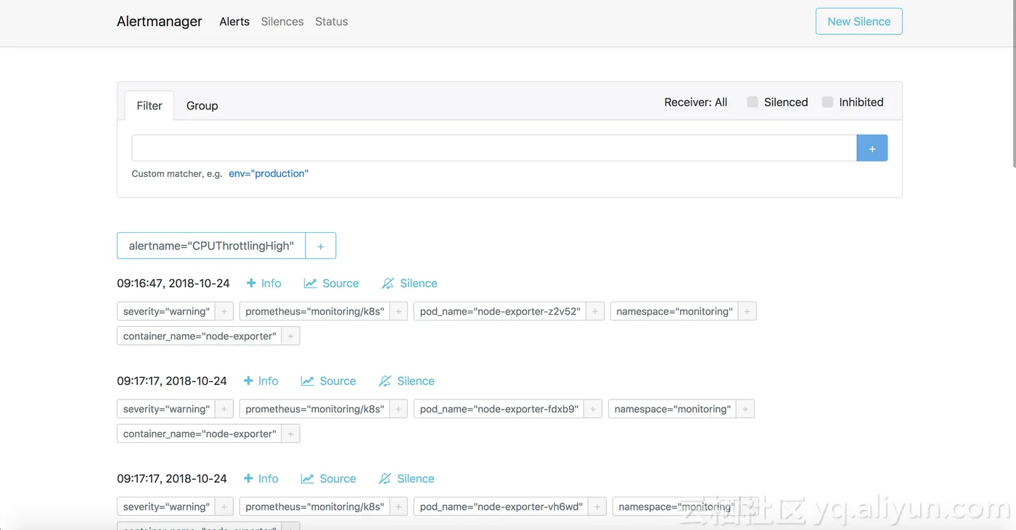Open the Silences page

click(282, 22)
